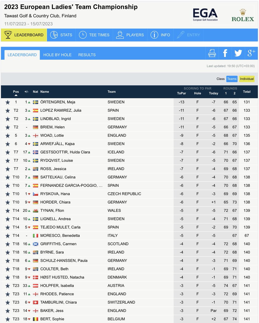Click the Total column header
The image size is (259, 323).
tap(247, 92)
